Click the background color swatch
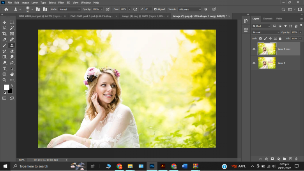The width and height of the screenshot is (304, 171). tap(11, 91)
